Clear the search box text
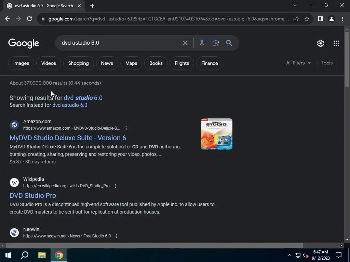The width and height of the screenshot is (350, 262). tap(185, 43)
